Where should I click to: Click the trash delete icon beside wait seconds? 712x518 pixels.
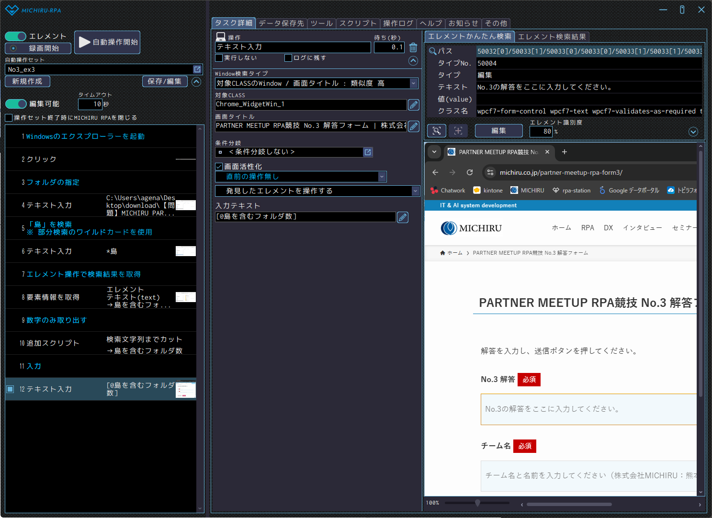pyautogui.click(x=413, y=47)
